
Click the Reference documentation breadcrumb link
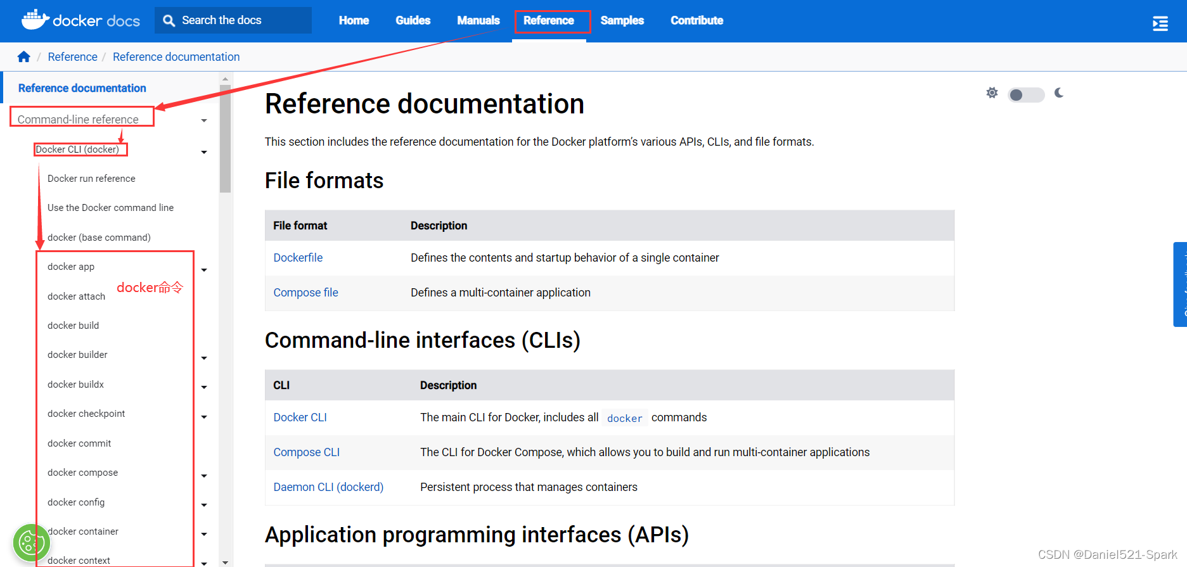[x=176, y=57]
